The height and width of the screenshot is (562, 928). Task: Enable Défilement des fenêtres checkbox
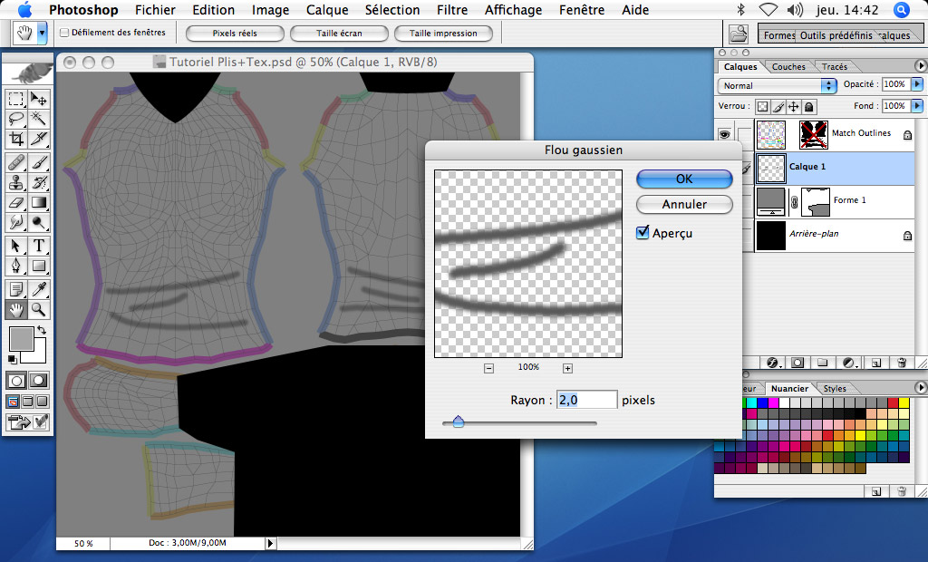pyautogui.click(x=64, y=34)
